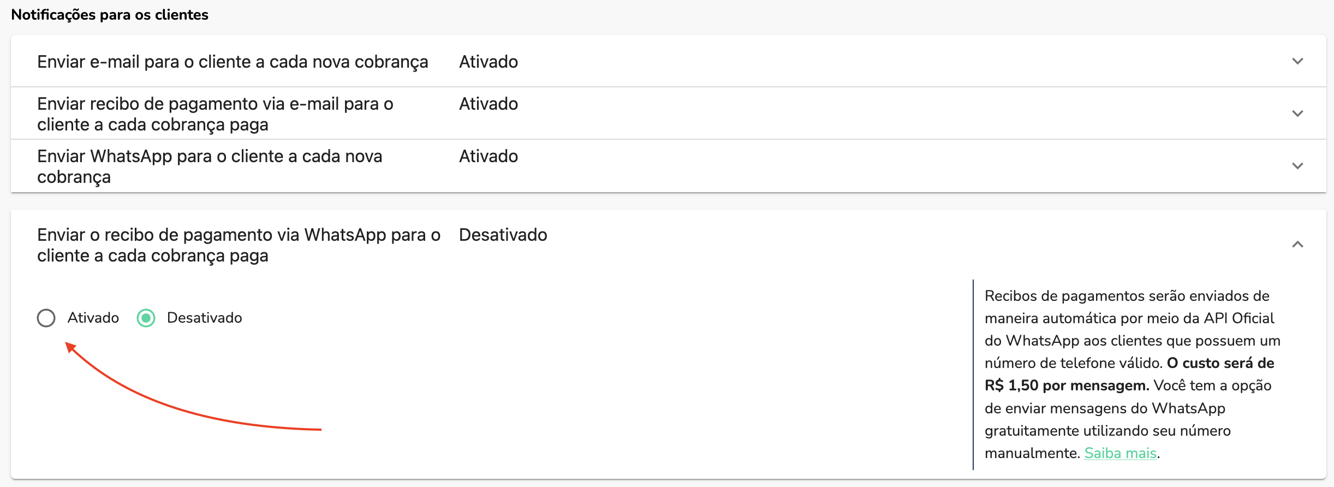
Task: Expand the 'Enviar recibo de pagamento via e-mail' section
Action: 1297,113
